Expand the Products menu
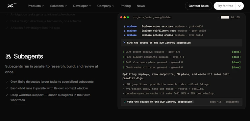The width and height of the screenshot is (250, 121). (36, 6)
